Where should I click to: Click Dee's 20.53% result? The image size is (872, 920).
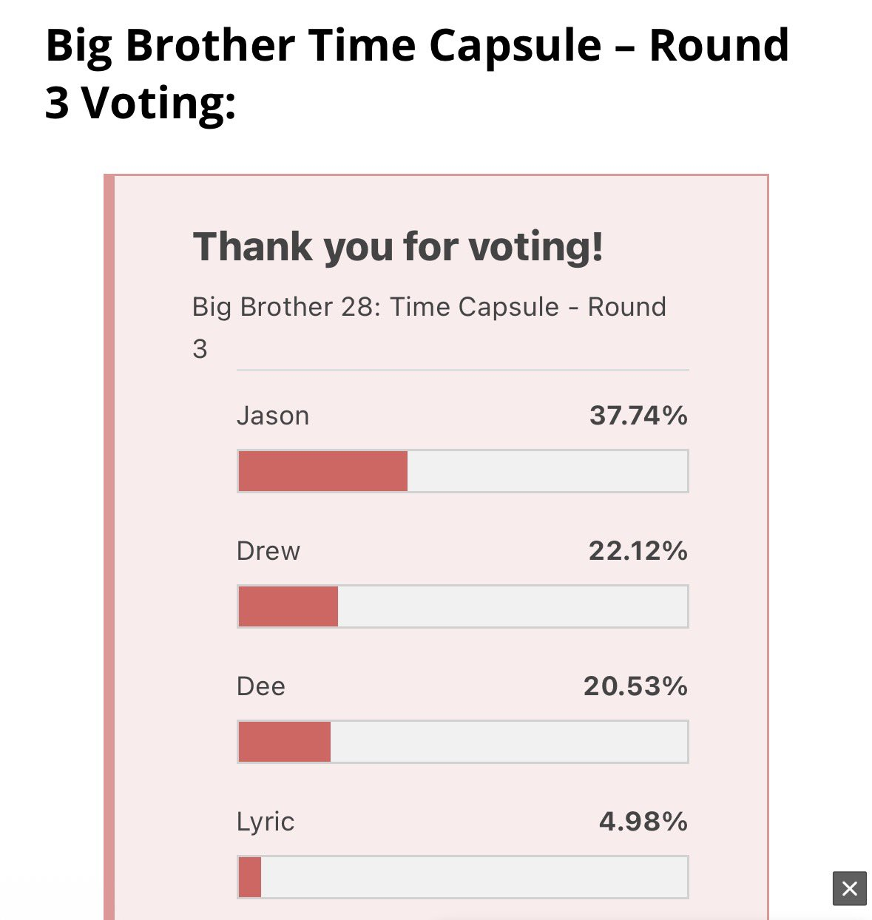click(636, 687)
